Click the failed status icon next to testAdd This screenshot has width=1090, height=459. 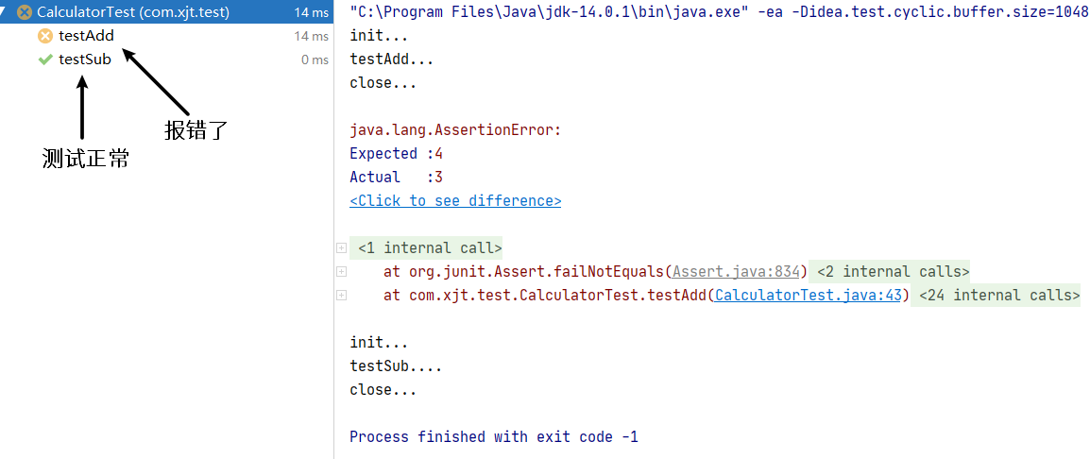pos(46,36)
